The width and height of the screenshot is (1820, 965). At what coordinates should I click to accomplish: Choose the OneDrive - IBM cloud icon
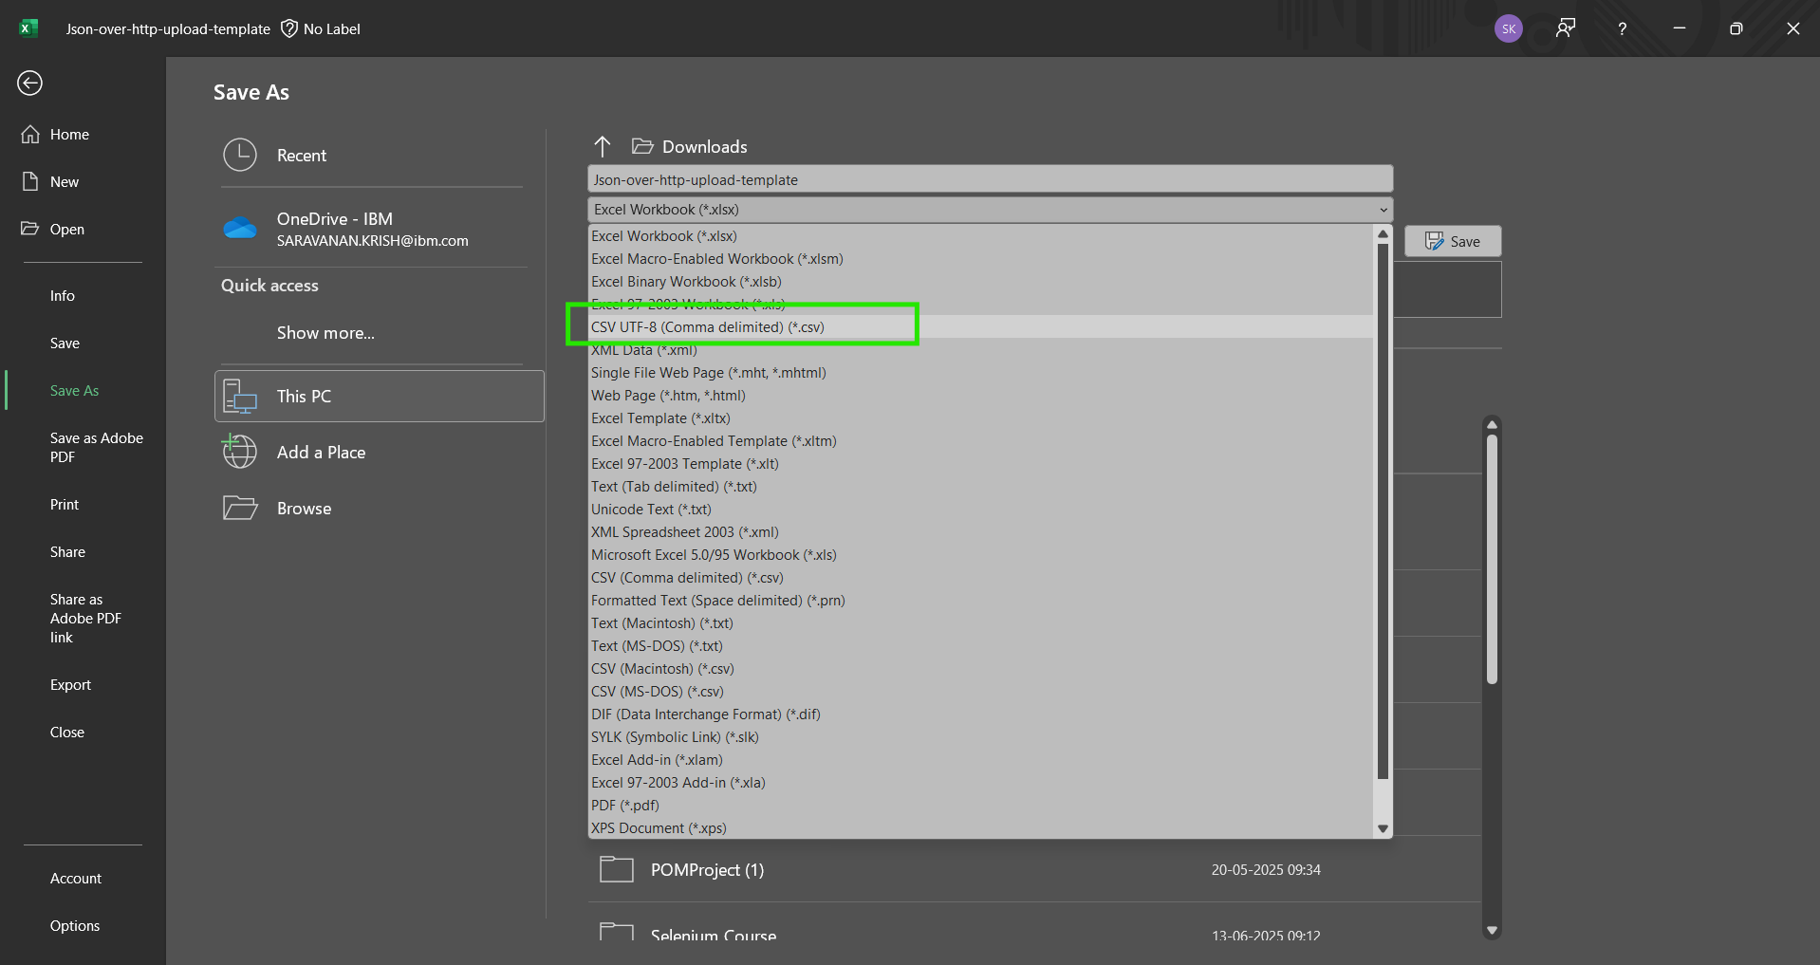point(240,228)
